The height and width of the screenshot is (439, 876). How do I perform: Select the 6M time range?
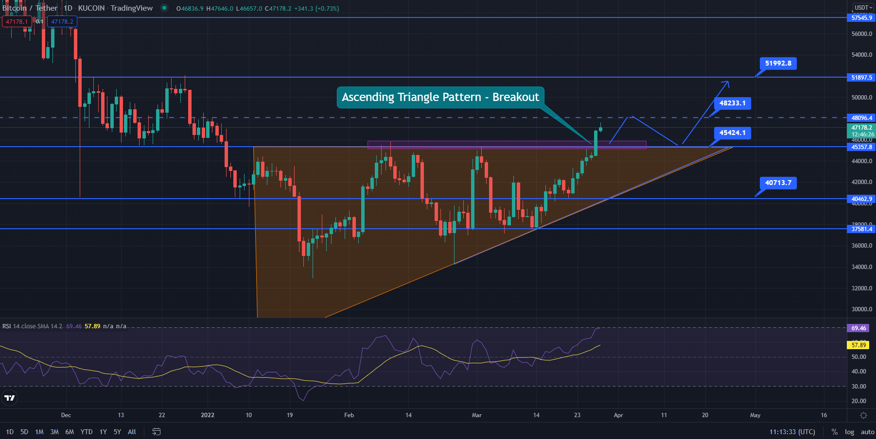point(70,432)
